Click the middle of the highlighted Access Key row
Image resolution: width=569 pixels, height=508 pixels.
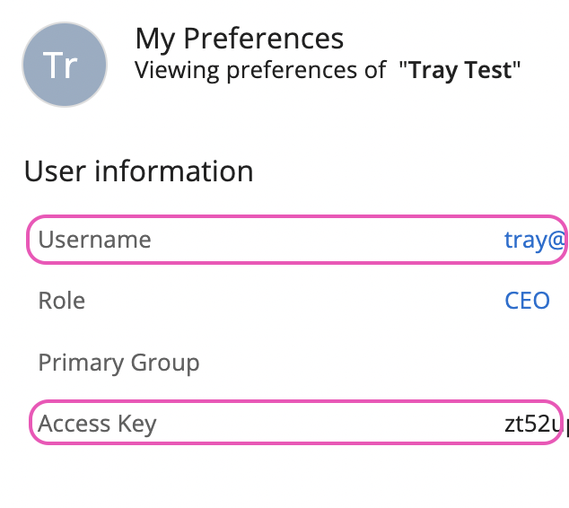296,423
